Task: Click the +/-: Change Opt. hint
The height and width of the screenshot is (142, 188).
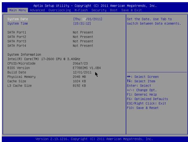Action: coord(142,90)
